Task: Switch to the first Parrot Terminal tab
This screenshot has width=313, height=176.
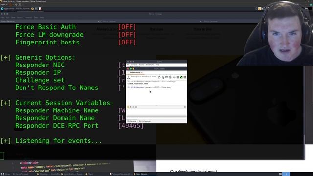Action: tap(50, 21)
